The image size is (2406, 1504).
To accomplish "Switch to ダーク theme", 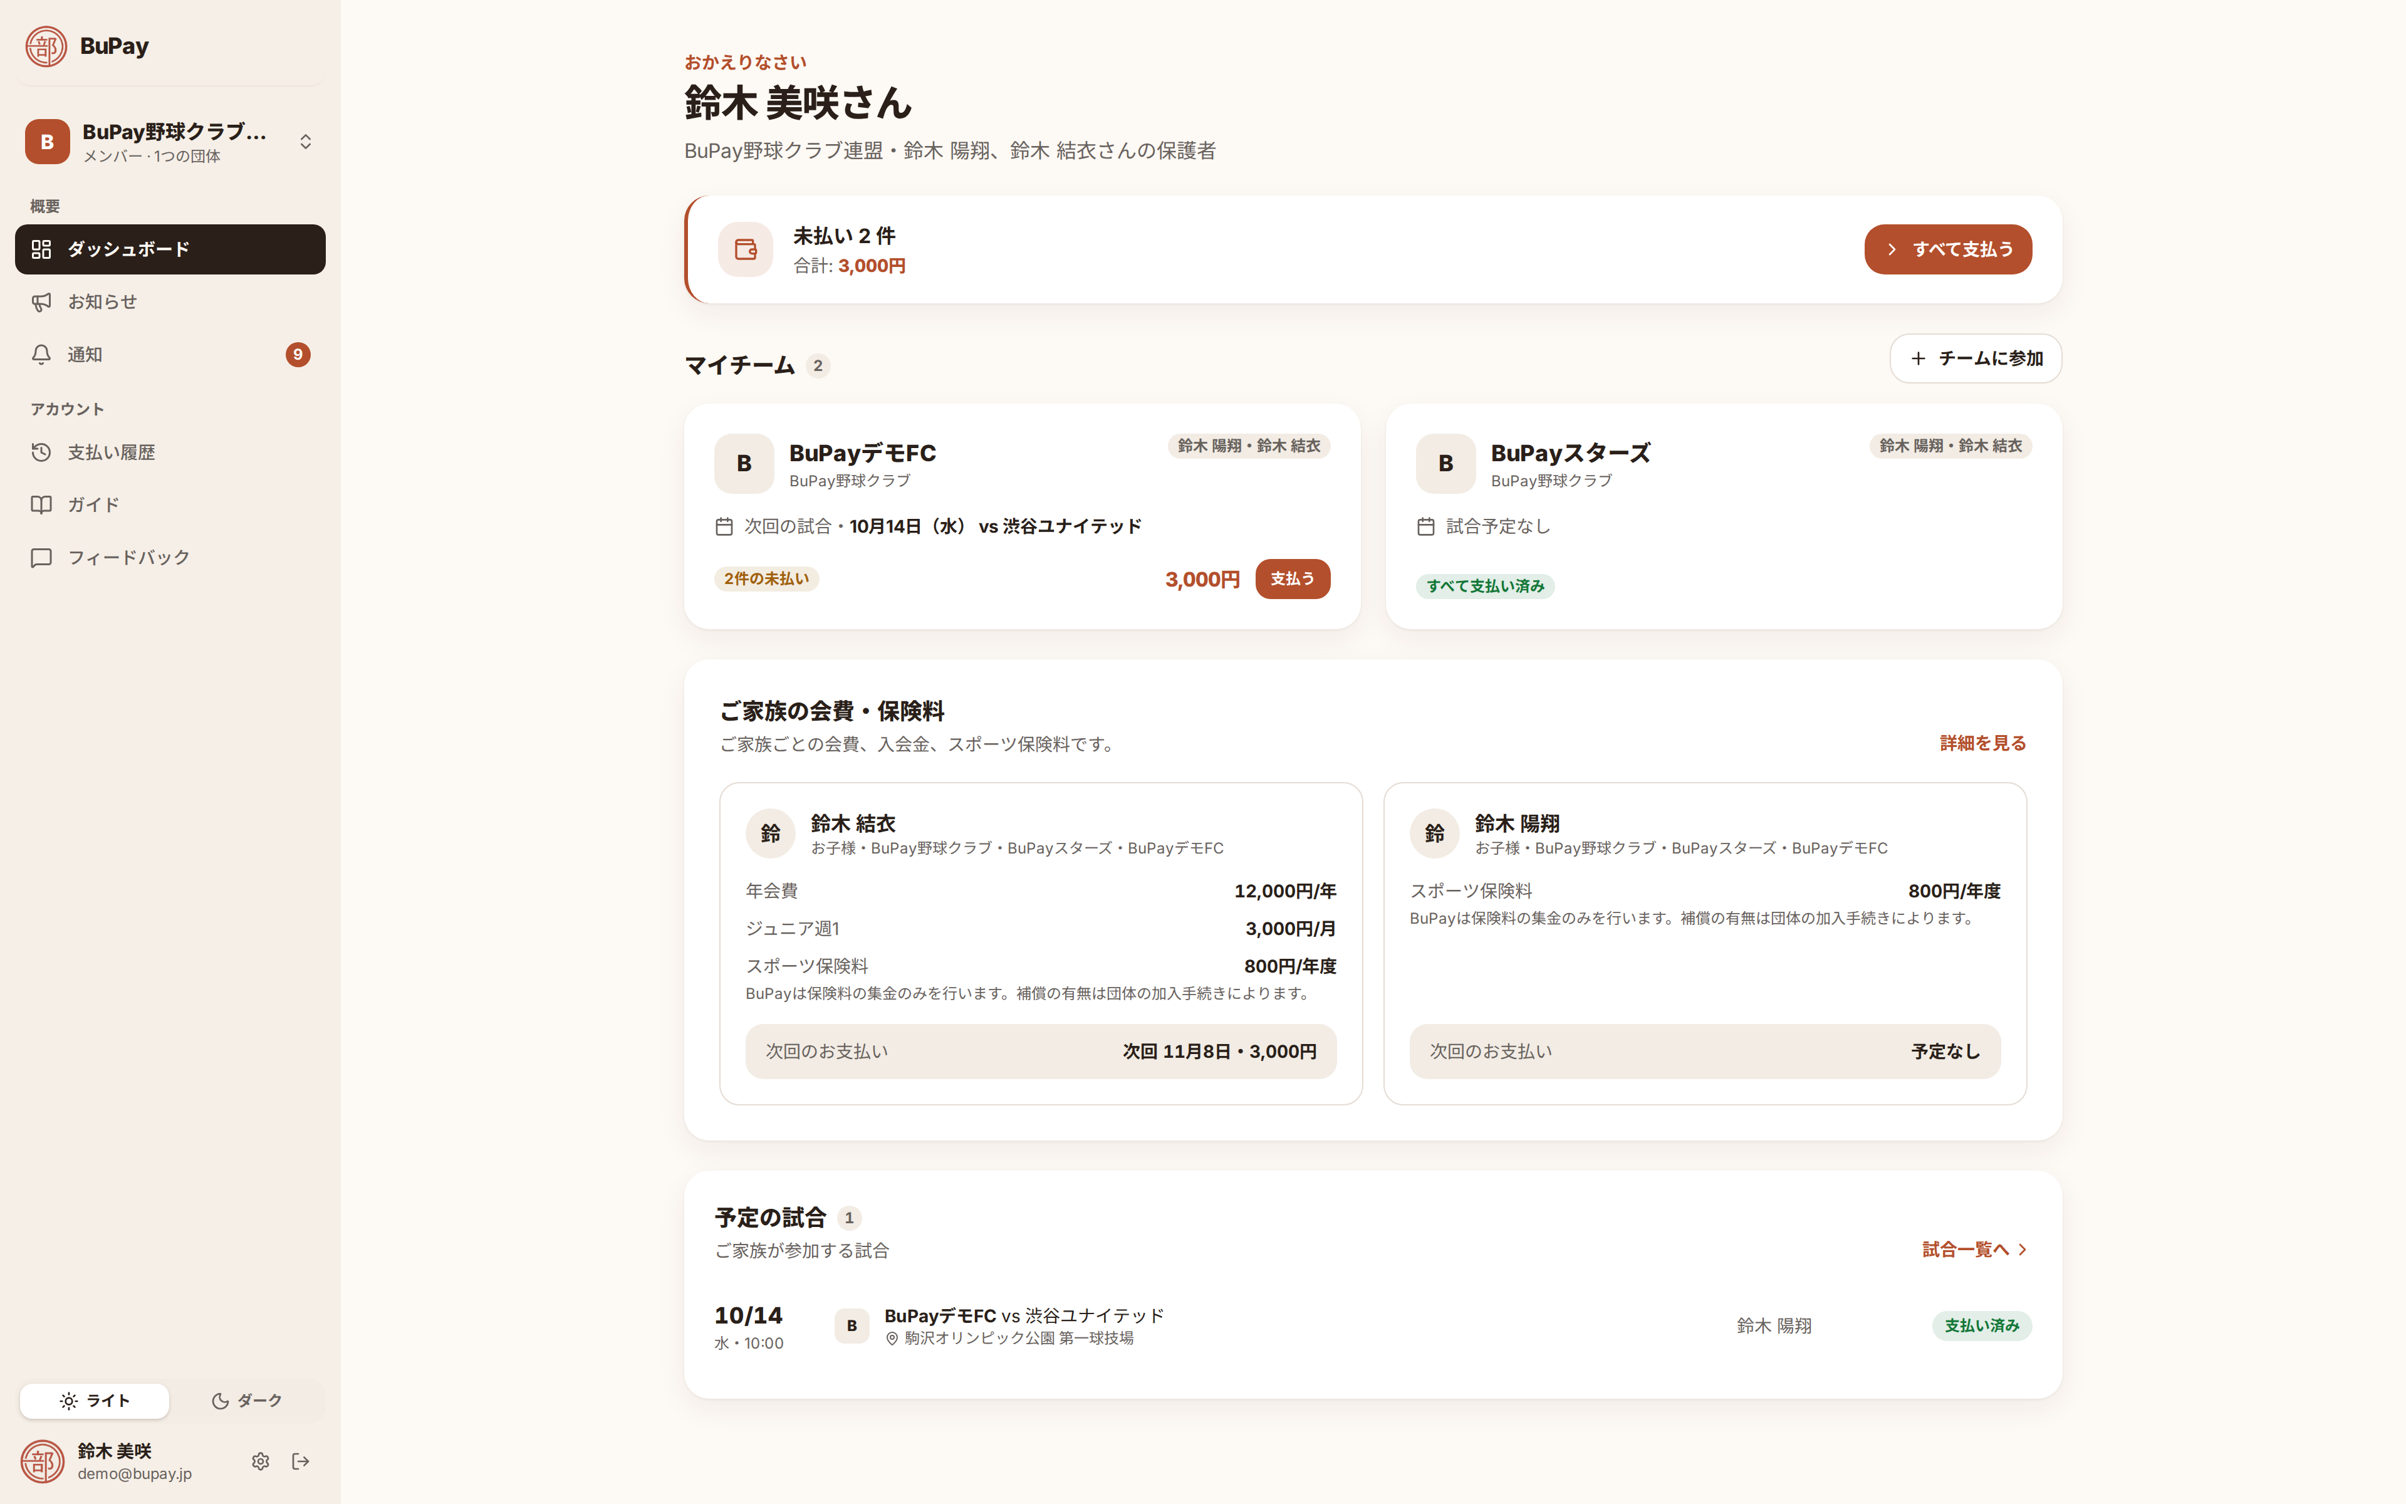I will tap(247, 1401).
